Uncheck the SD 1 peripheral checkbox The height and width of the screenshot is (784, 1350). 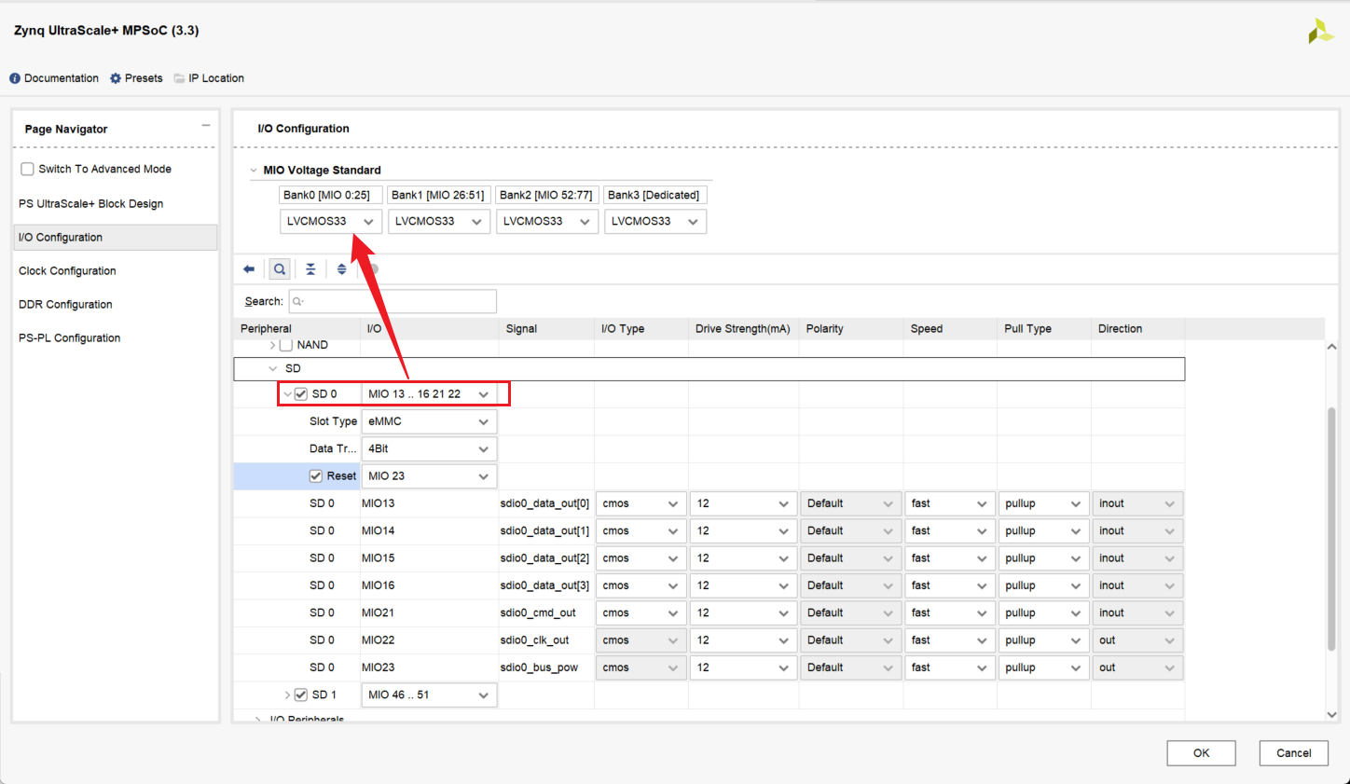tap(301, 695)
